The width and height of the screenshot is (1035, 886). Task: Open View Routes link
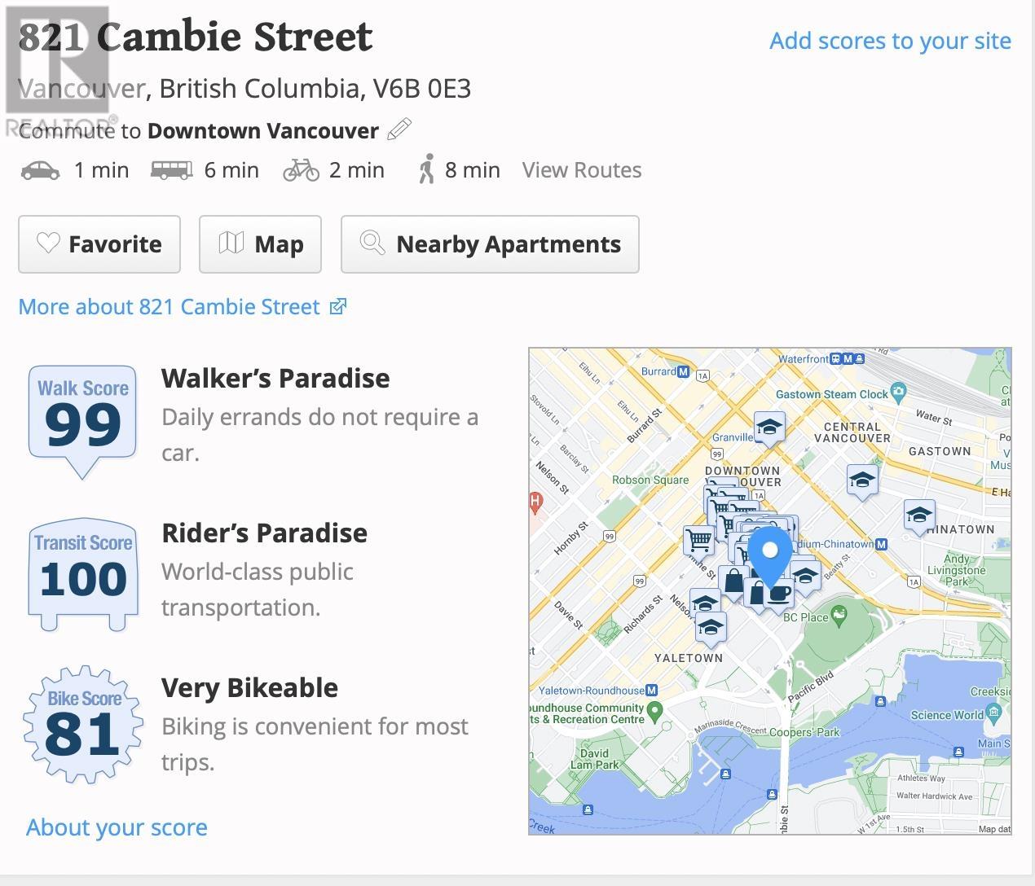click(x=582, y=170)
